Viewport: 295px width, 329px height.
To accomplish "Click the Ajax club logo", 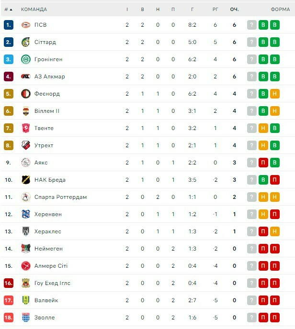I will 26,163.
